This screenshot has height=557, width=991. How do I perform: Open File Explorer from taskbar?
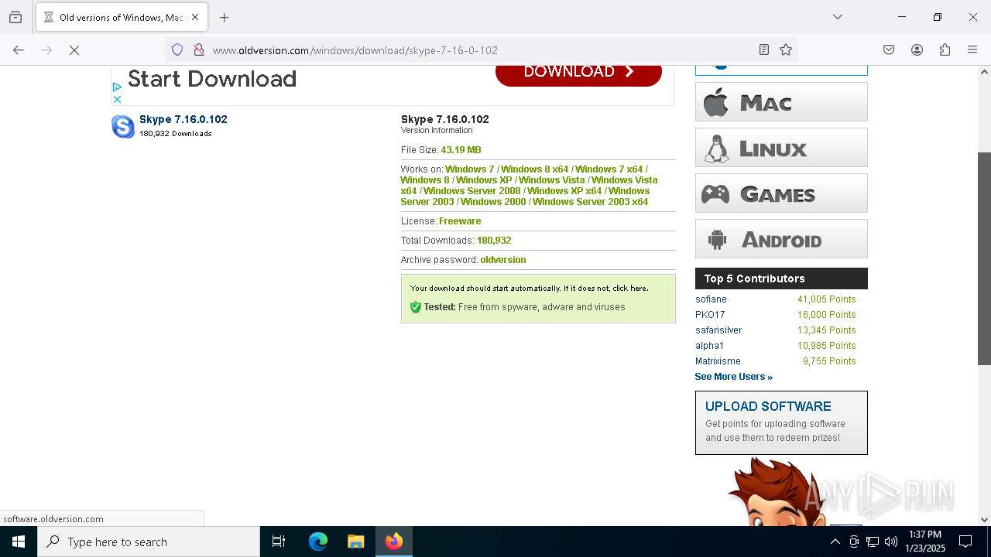pos(355,542)
